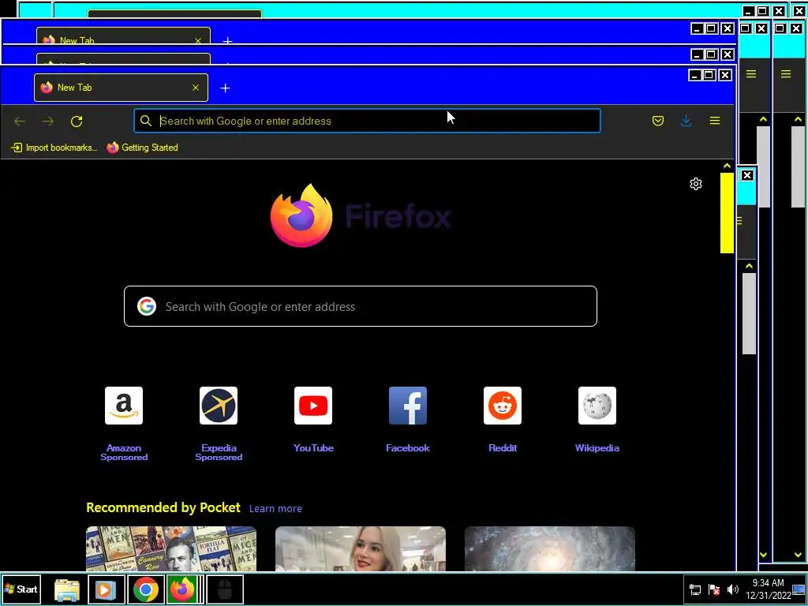Open the volume speaker tray icon

(733, 589)
